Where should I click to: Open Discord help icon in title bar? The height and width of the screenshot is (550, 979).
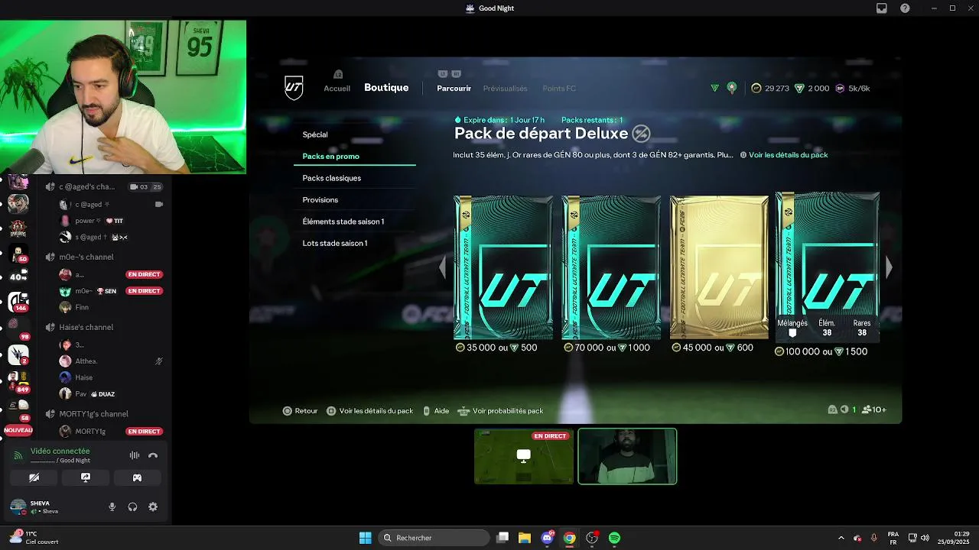click(906, 8)
